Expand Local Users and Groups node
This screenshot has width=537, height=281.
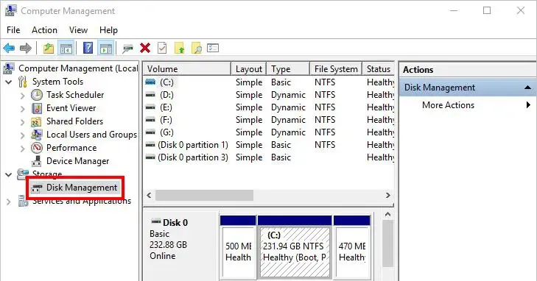23,135
